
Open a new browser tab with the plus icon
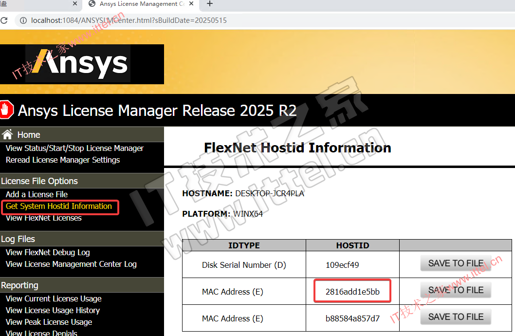pos(210,4)
